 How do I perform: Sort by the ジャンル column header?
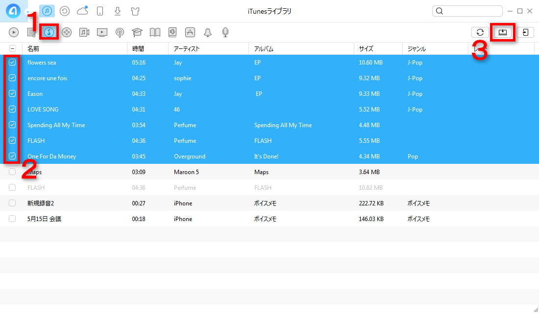(435, 49)
